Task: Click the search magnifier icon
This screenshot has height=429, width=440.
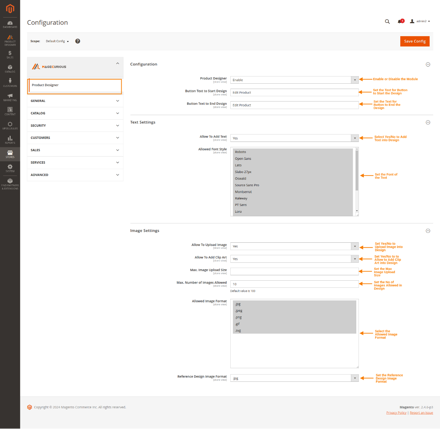Action: 387,21
